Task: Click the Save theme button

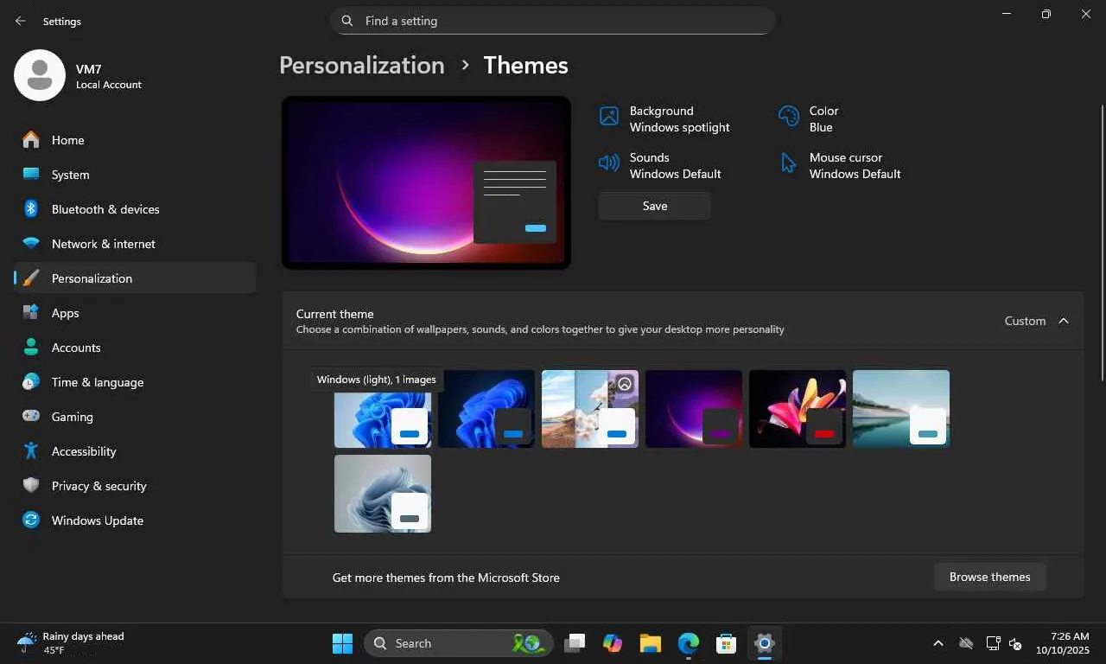Action: pos(655,206)
